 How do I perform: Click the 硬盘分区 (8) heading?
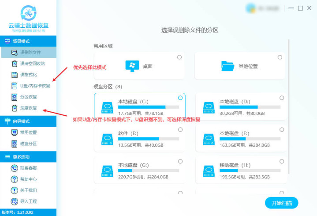pos(108,87)
